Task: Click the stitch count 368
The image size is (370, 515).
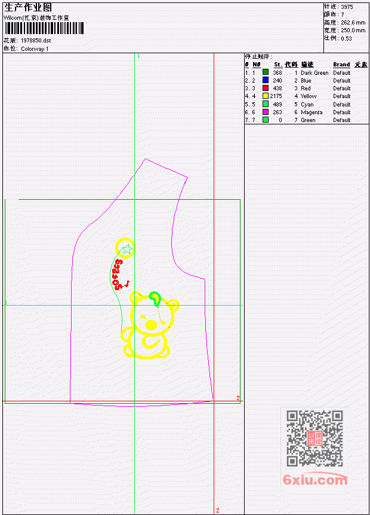Action: [x=277, y=72]
